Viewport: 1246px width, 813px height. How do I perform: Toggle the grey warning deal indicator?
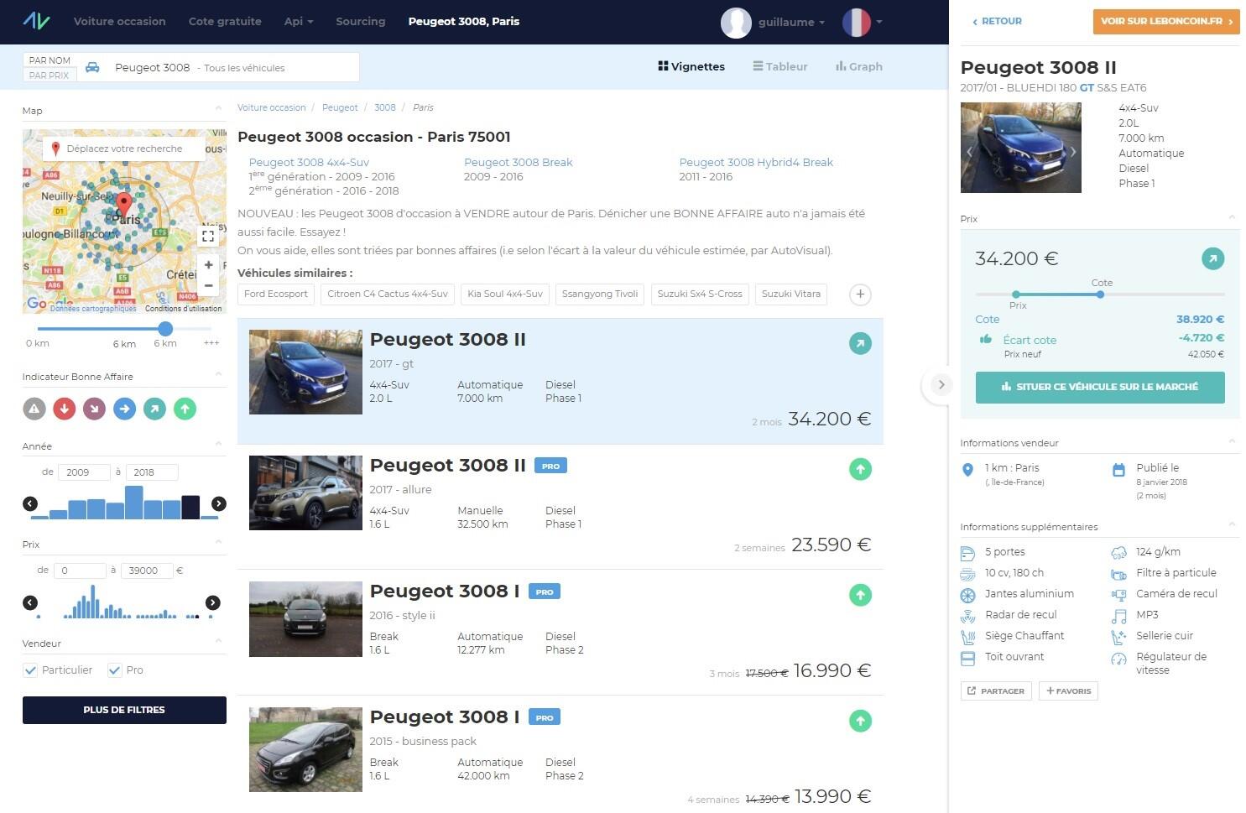(34, 409)
